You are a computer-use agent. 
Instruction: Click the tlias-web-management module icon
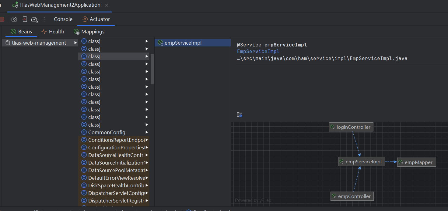click(8, 43)
